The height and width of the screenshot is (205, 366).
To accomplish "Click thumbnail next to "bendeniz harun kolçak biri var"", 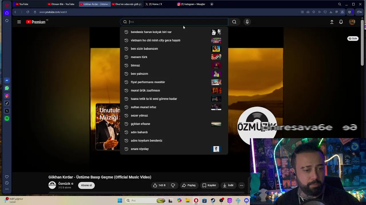I will click(216, 32).
